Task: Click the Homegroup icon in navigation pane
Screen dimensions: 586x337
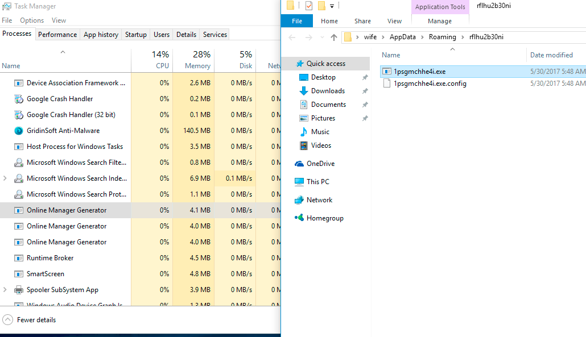Action: point(299,218)
